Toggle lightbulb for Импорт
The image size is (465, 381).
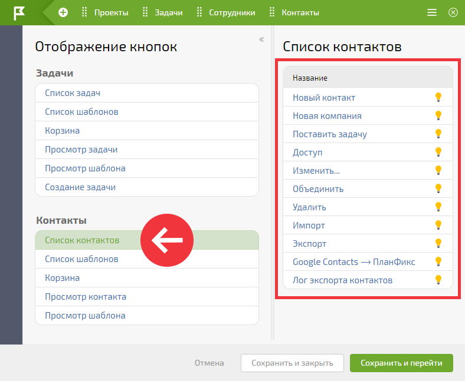(438, 226)
